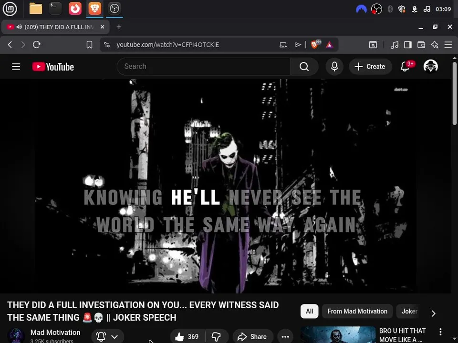Screen dimensions: 458x343
Task: Open NordVPN tray icon
Action: (361, 9)
